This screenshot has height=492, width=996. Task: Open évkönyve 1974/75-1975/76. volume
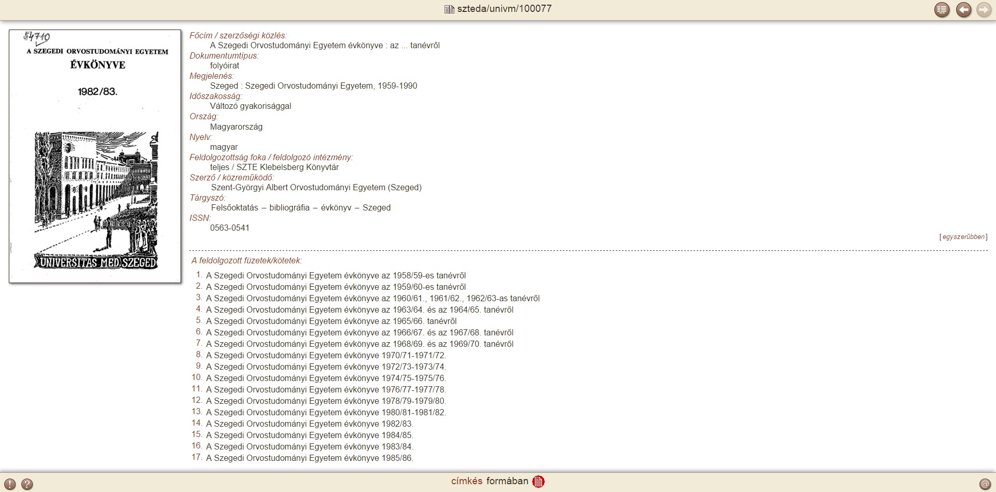pyautogui.click(x=326, y=378)
